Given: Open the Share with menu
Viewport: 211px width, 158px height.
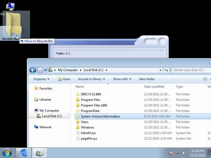Looking at the screenshot, I should click(122, 79).
